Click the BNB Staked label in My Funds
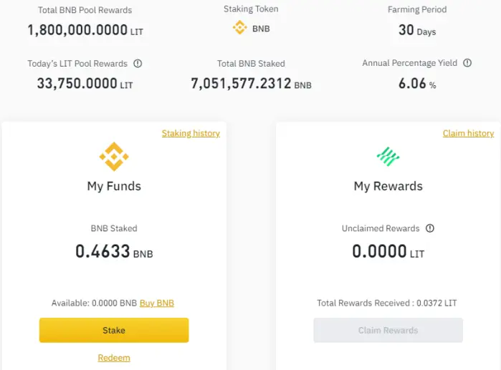The width and height of the screenshot is (501, 370). pos(114,228)
